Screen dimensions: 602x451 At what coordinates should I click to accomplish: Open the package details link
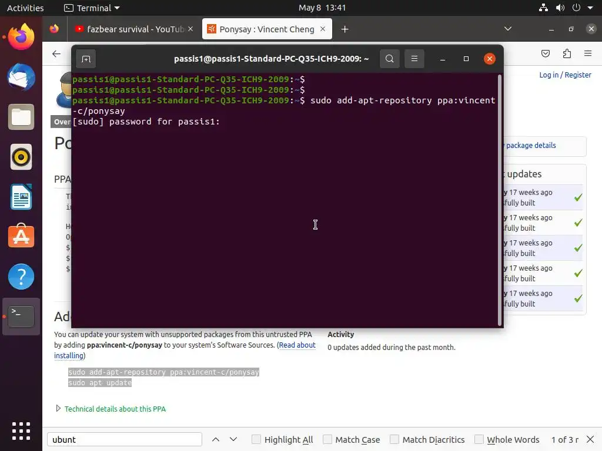pyautogui.click(x=531, y=146)
